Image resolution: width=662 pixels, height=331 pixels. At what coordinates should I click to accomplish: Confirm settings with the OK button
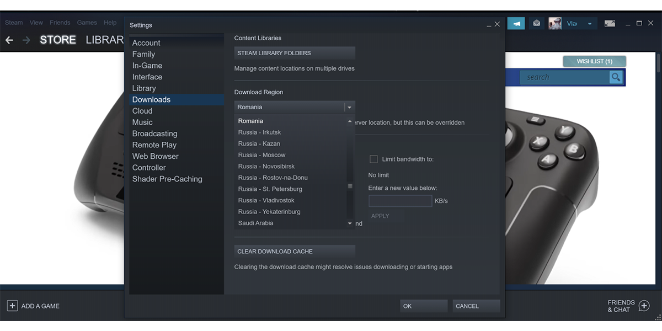(x=423, y=306)
